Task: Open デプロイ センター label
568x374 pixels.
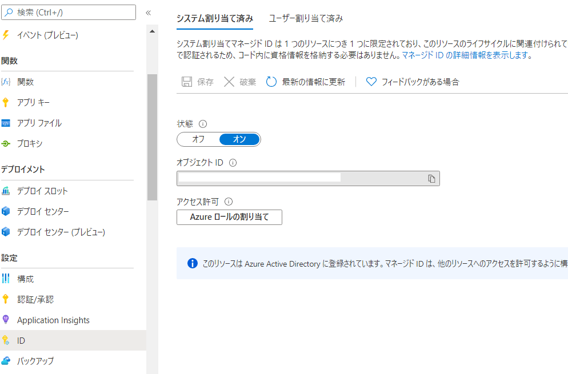Action: pos(43,211)
